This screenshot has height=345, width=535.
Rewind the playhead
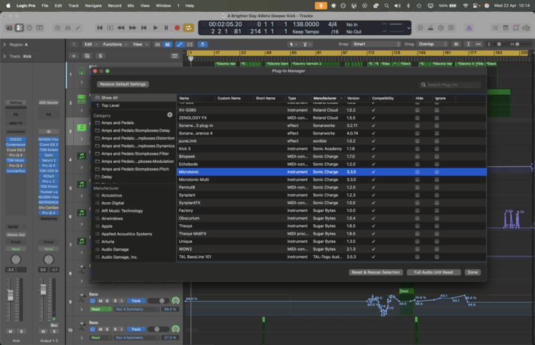[x=121, y=28]
